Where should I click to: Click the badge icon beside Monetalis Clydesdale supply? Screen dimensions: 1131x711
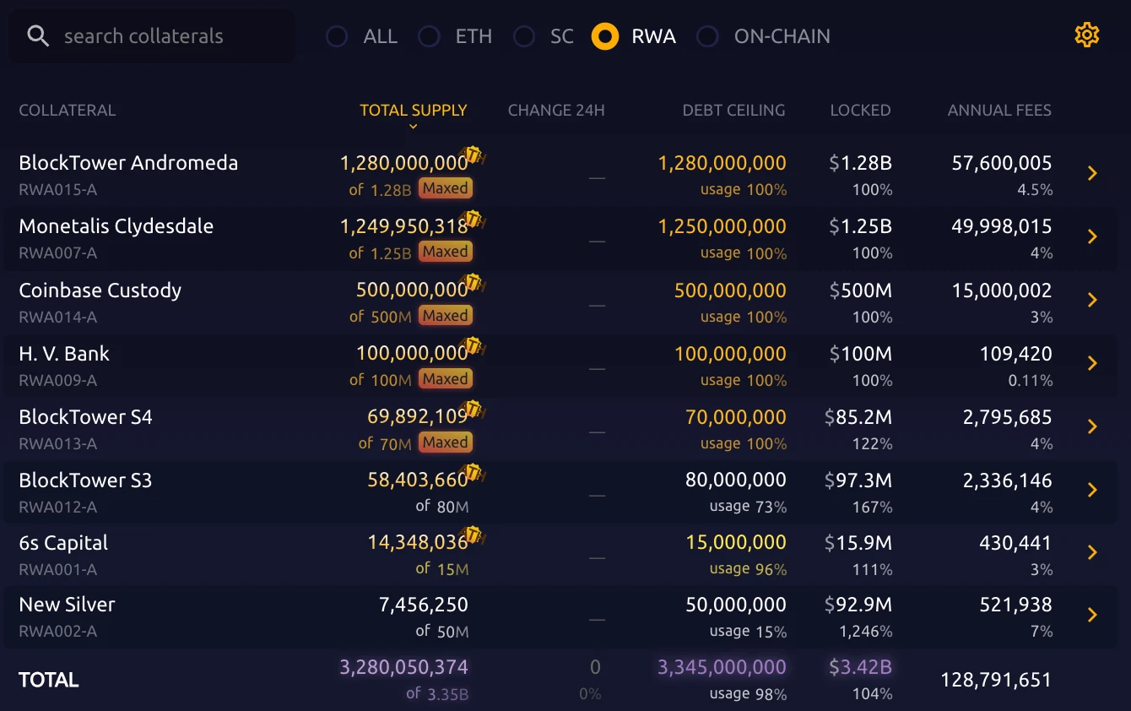pyautogui.click(x=475, y=220)
